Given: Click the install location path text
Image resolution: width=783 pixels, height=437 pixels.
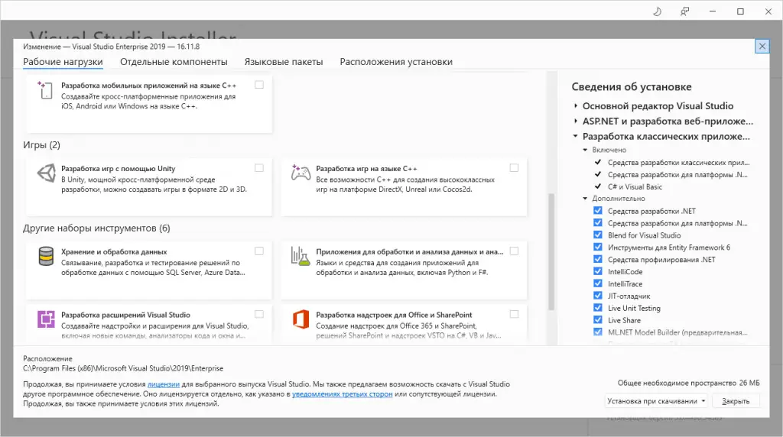Looking at the screenshot, I should click(123, 368).
